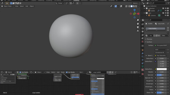
Task: Open the Scene properties tab icon
Action: tap(142, 38)
